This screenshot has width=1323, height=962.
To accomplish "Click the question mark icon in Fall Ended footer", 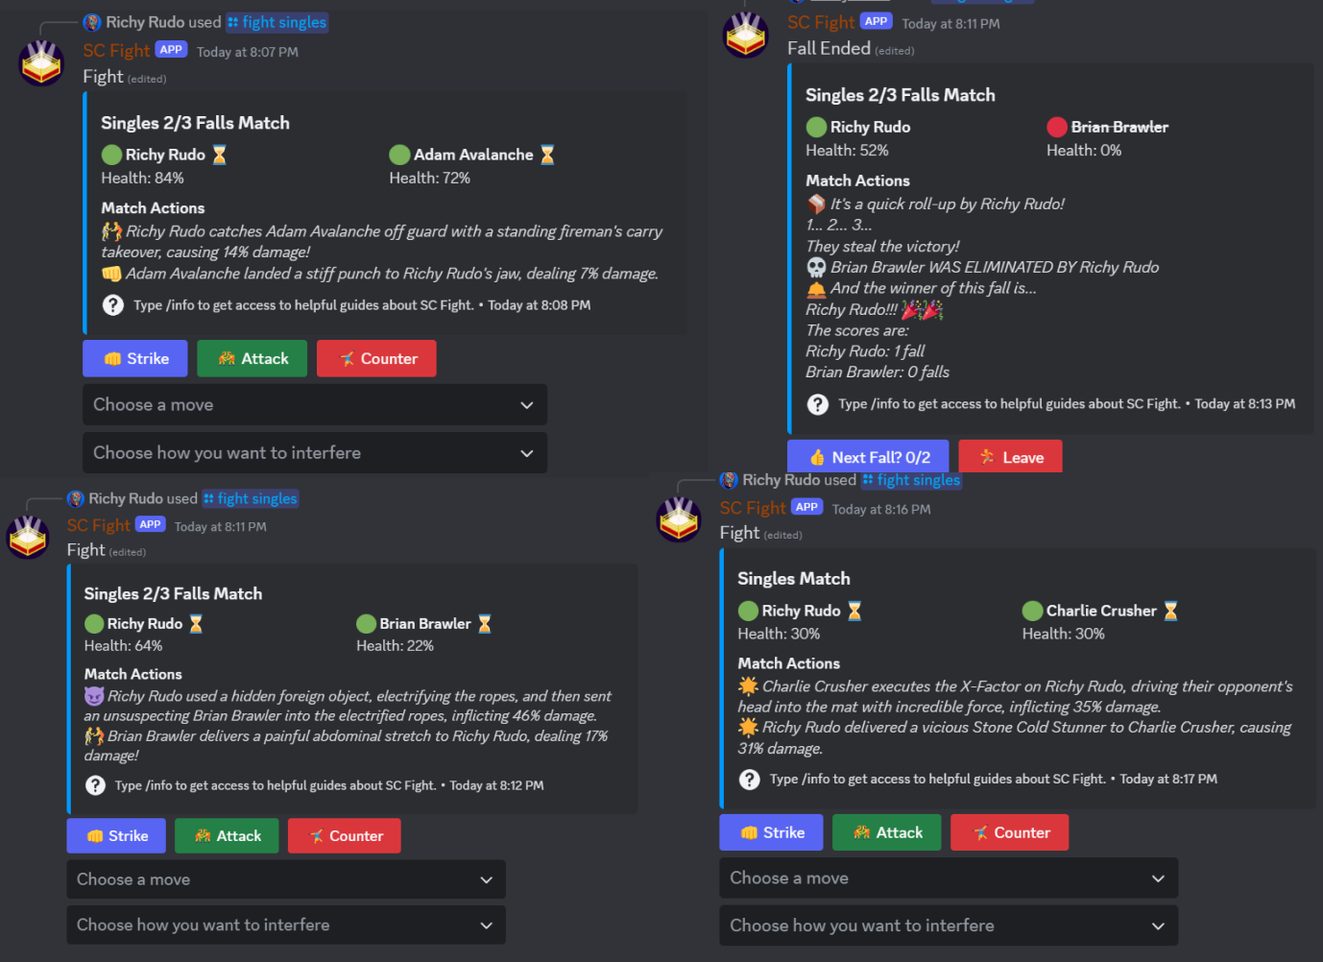I will [818, 404].
